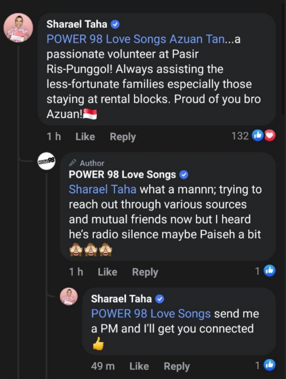
Task: Click the pencil Author icon
Action: point(73,163)
